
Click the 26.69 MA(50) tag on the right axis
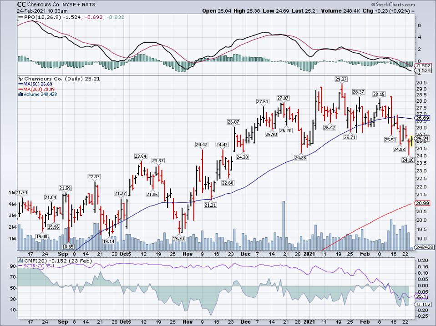click(x=423, y=118)
